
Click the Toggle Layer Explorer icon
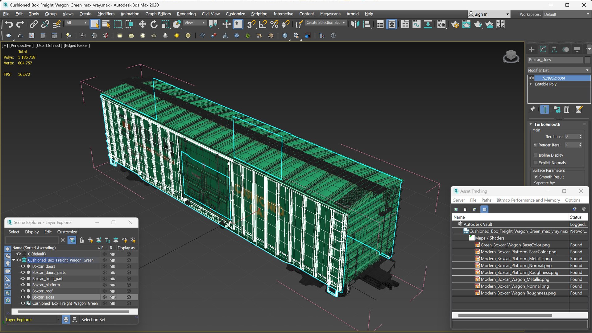pos(392,24)
